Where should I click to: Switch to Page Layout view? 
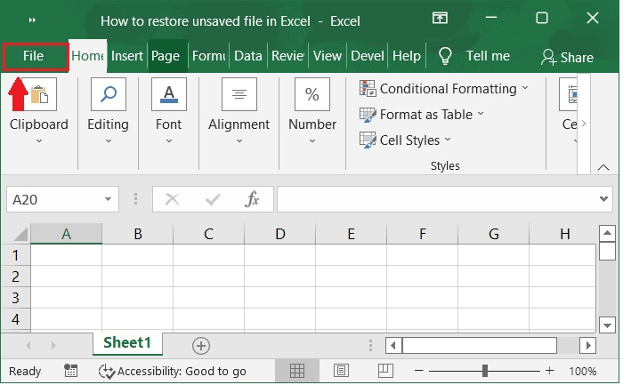pyautogui.click(x=343, y=371)
